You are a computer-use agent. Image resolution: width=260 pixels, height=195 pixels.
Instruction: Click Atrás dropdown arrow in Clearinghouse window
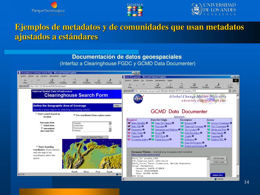[32, 81]
